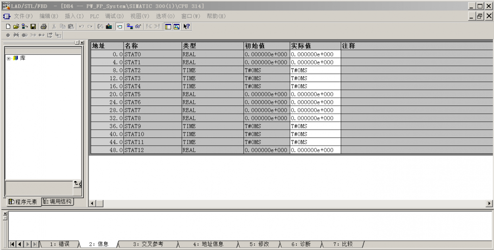This screenshot has width=494, height=250.
Task: Click the context help arrow icon
Action: [x=187, y=27]
